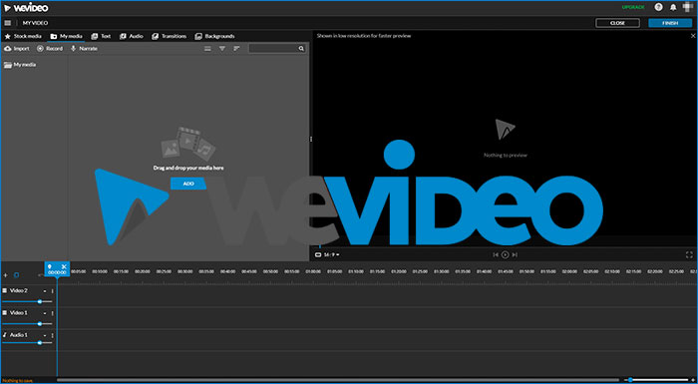
Task: Select the My media tab
Action: 67,36
